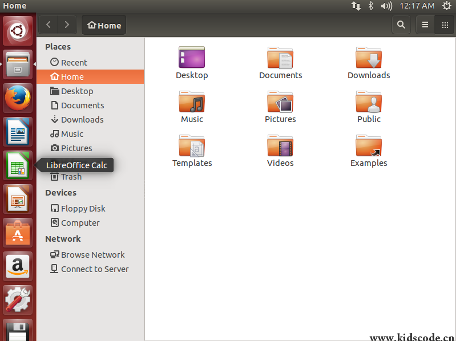
Task: Click the Files manager icon in launcher
Action: pos(18,64)
